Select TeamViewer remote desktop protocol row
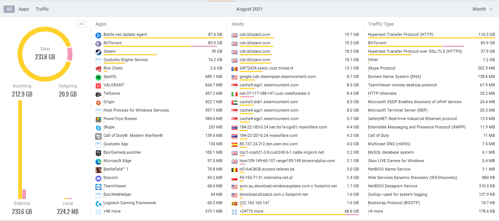This screenshot has width=499, height=221. pyautogui.click(x=431, y=85)
